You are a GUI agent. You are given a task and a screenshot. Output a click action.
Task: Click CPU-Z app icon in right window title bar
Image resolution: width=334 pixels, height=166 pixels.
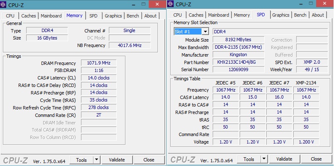point(170,4)
